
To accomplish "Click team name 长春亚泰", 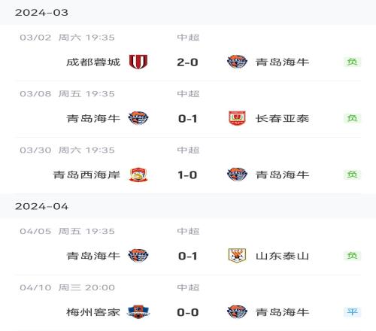I will tap(282, 118).
